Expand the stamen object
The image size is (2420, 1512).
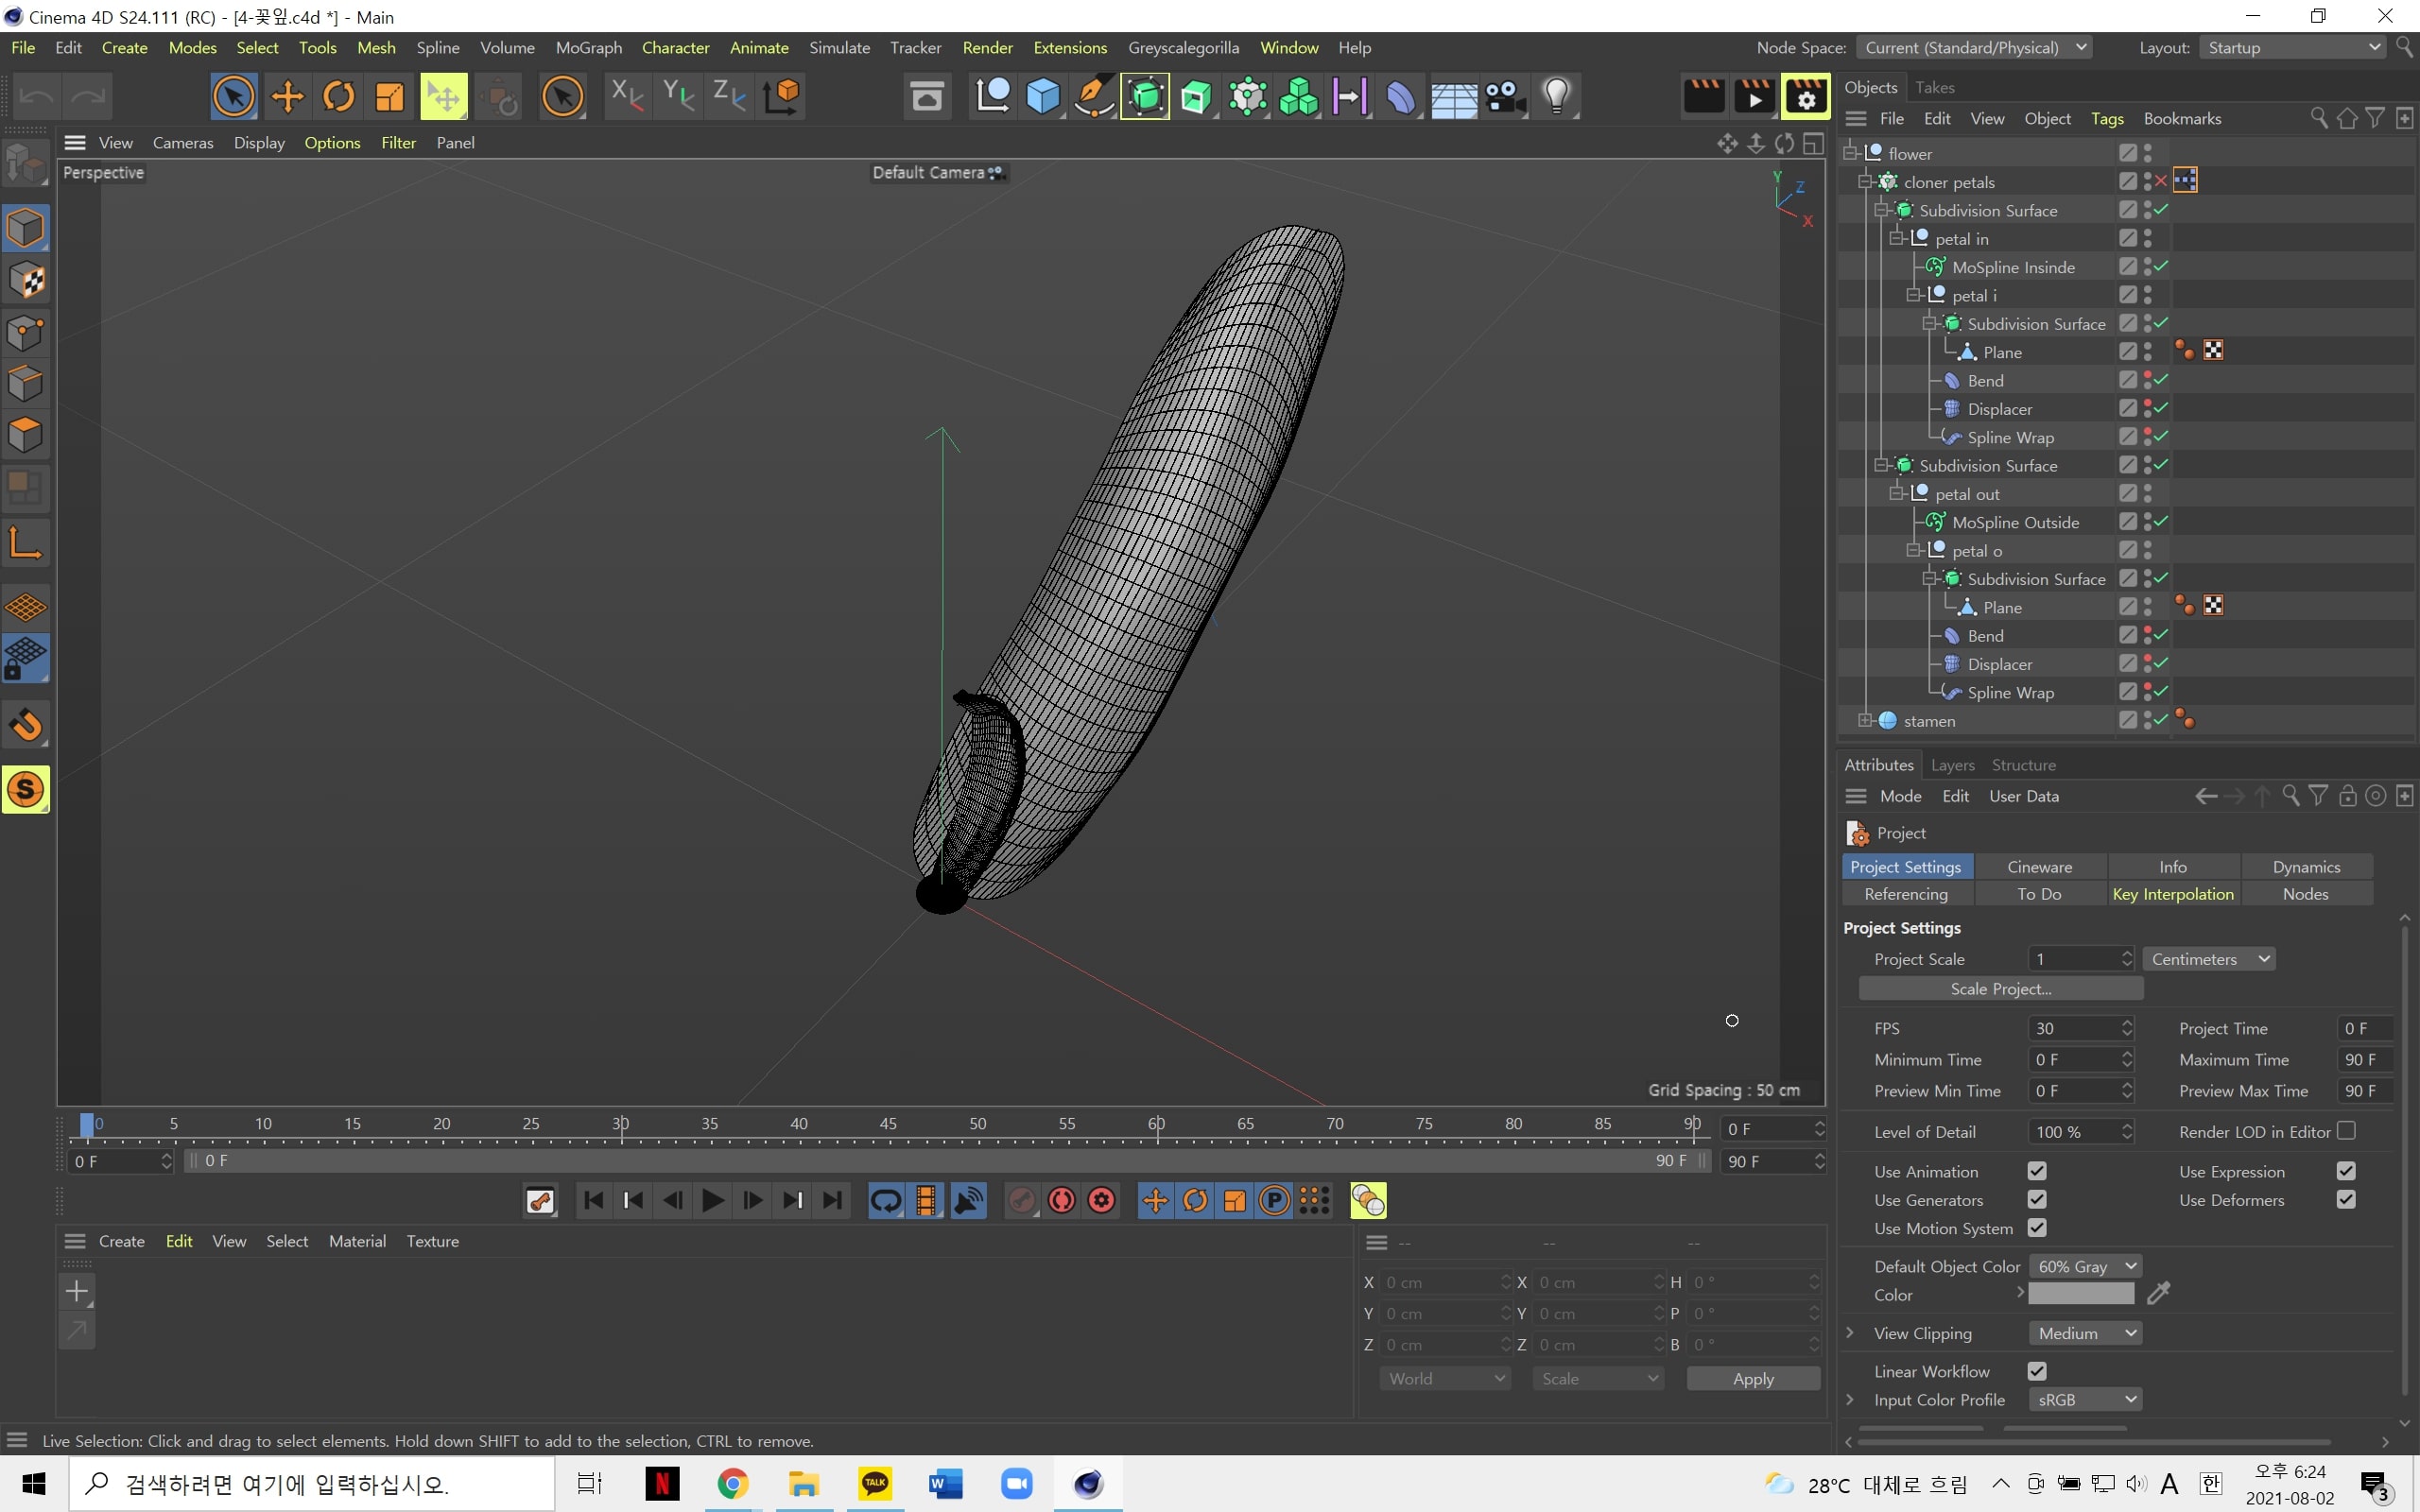1865,720
